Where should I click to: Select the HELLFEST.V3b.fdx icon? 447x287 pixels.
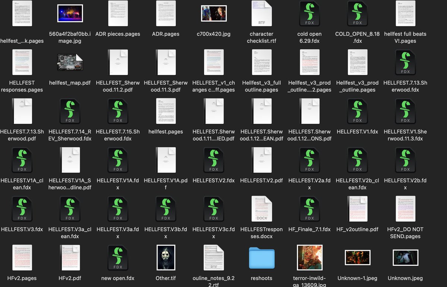[166, 209]
